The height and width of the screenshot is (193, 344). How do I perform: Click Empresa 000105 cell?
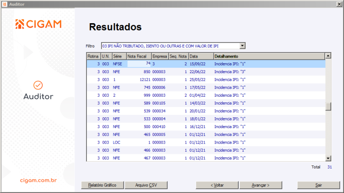click(159, 103)
